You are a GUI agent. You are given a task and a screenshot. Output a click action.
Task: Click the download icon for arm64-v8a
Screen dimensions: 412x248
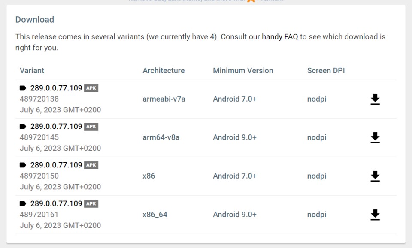(375, 138)
